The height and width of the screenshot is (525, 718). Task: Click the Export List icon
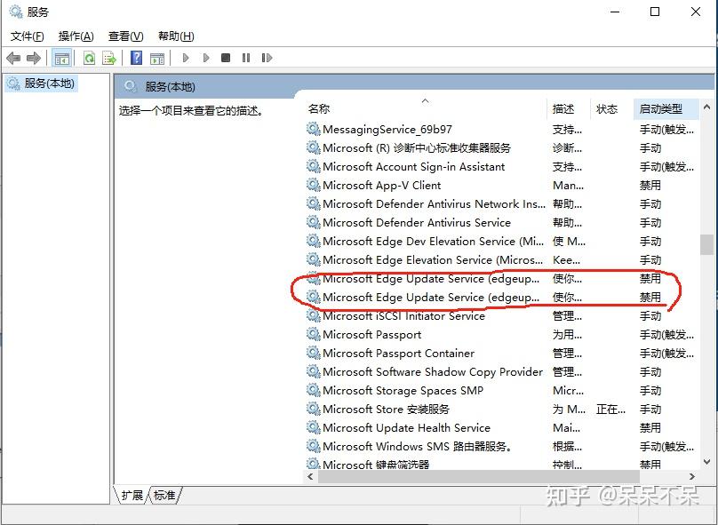pos(108,58)
